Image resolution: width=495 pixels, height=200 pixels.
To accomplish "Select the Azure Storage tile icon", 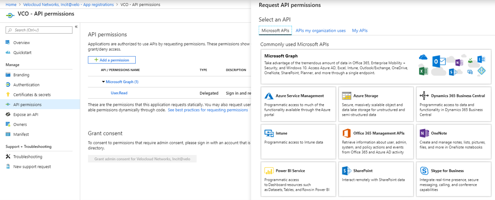I will 346,96.
